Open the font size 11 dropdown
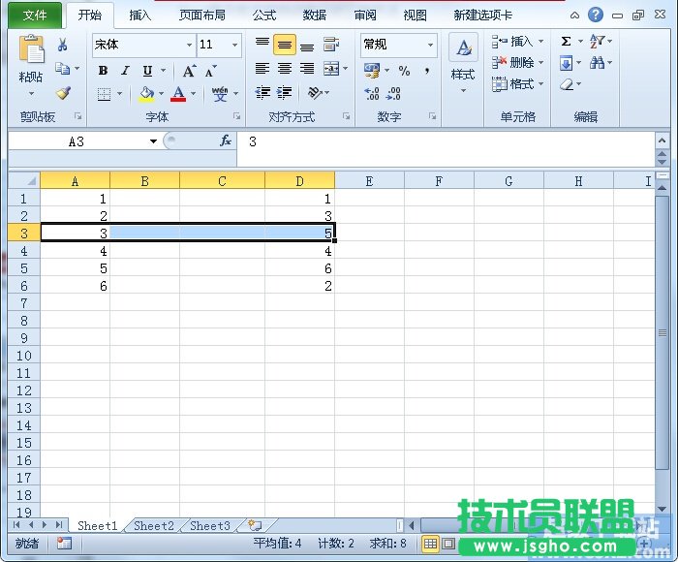 (x=234, y=45)
